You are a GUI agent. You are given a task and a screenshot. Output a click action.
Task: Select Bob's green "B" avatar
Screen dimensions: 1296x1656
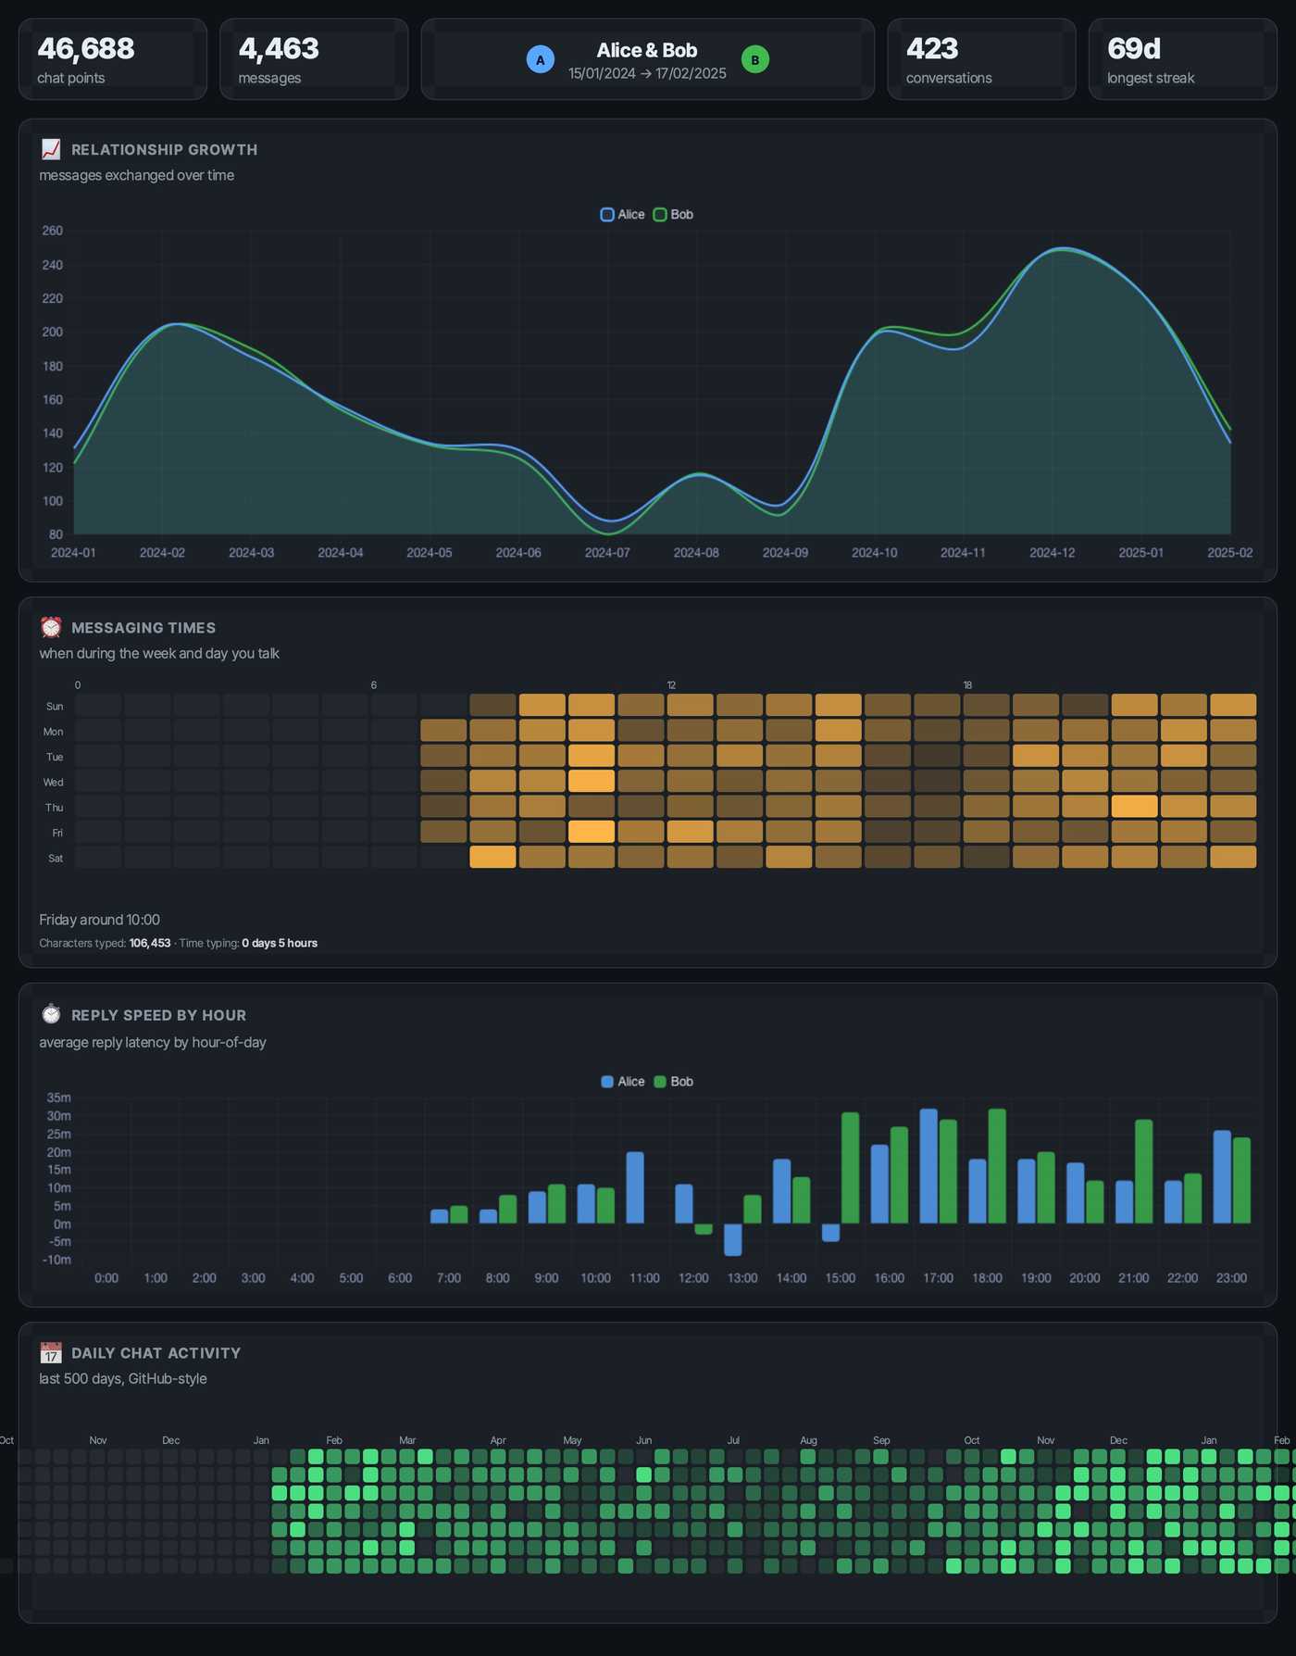(755, 60)
